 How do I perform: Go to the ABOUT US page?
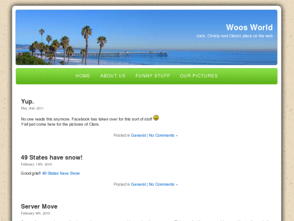(113, 76)
